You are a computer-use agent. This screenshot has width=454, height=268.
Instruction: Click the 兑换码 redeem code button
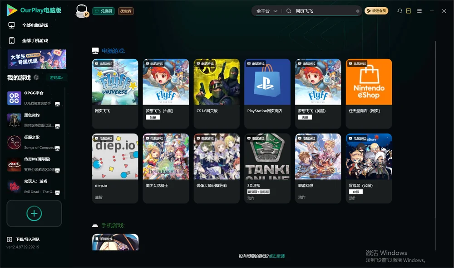coord(104,11)
